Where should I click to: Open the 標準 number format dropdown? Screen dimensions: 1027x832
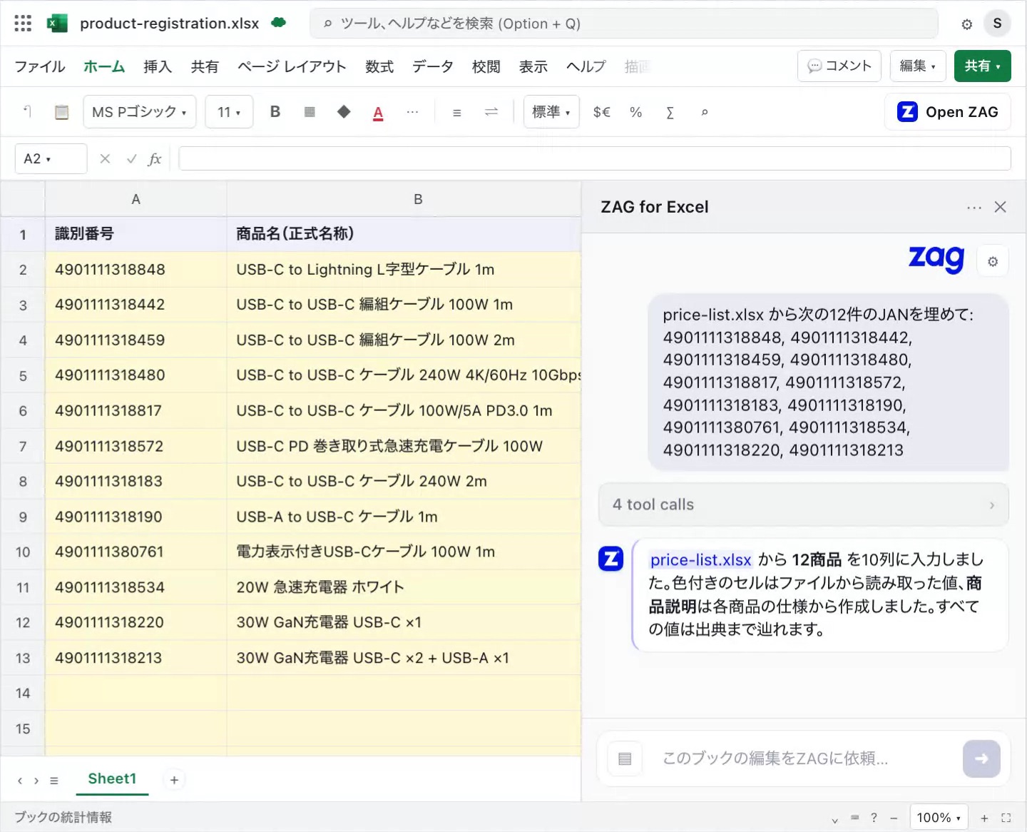[x=551, y=112]
